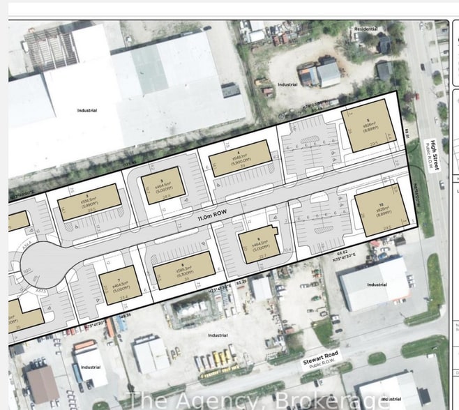459x410 pixels.
Task: Click Industrial label below building 8
Action: [x=218, y=335]
